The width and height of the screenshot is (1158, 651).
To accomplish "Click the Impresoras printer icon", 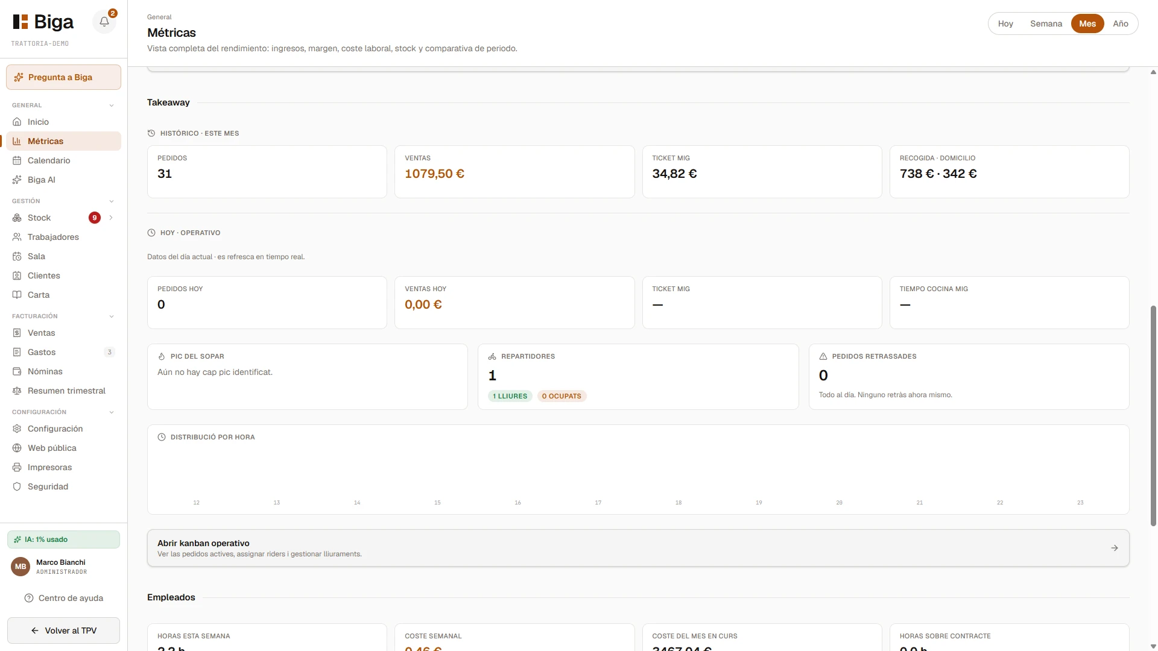I will (x=17, y=467).
